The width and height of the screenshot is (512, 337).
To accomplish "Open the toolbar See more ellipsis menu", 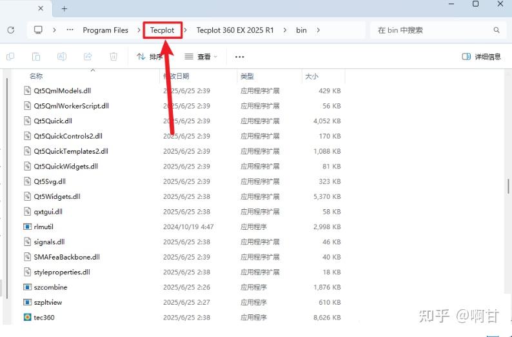I will 240,57.
